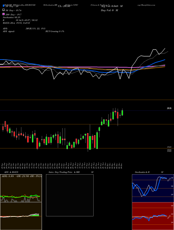Click the magenta 200 Day legend swatch
The height and width of the screenshot is (230, 174).
3,14
